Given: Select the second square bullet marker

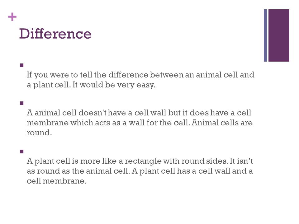Looking at the screenshot, I should pyautogui.click(x=21, y=103).
